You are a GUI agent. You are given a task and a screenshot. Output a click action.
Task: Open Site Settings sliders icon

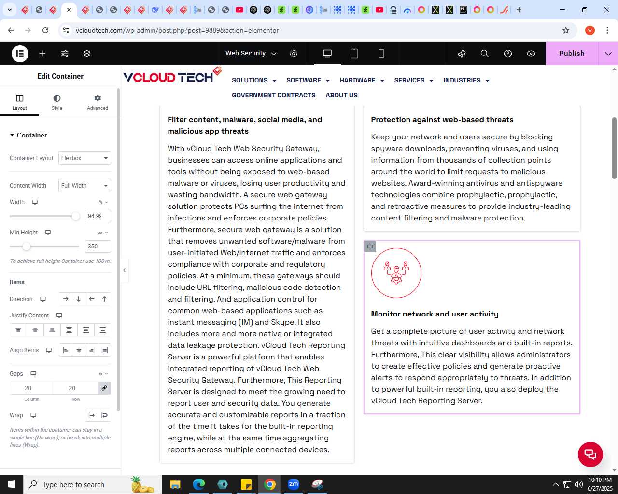(65, 54)
